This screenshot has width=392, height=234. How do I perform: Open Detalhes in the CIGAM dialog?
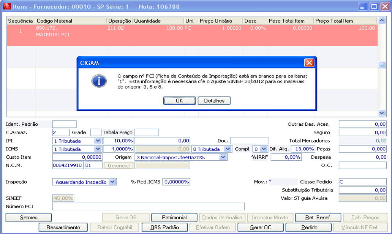pyautogui.click(x=214, y=101)
